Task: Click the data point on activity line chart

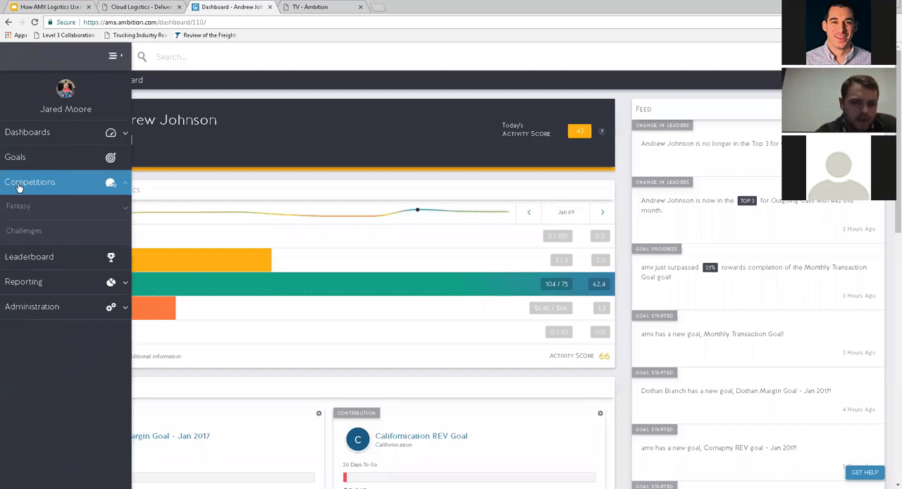Action: (418, 209)
